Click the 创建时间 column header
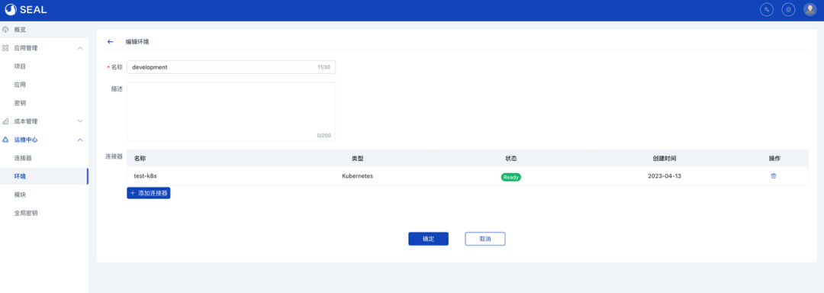 [665, 159]
